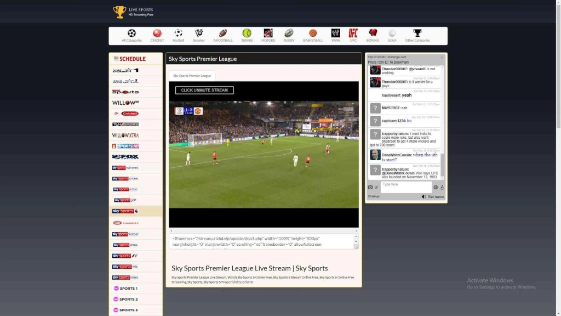Click the hashtag icon in chat box

[x=376, y=188]
